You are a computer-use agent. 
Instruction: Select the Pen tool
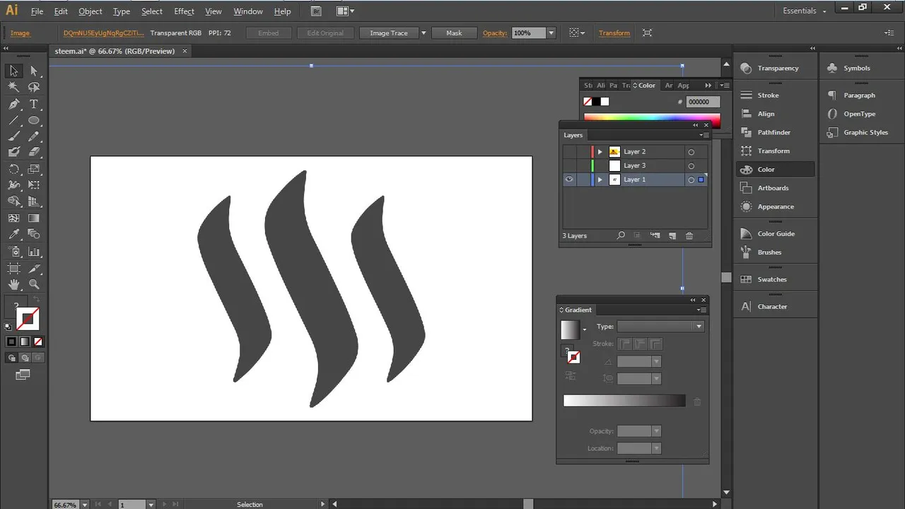coord(13,104)
